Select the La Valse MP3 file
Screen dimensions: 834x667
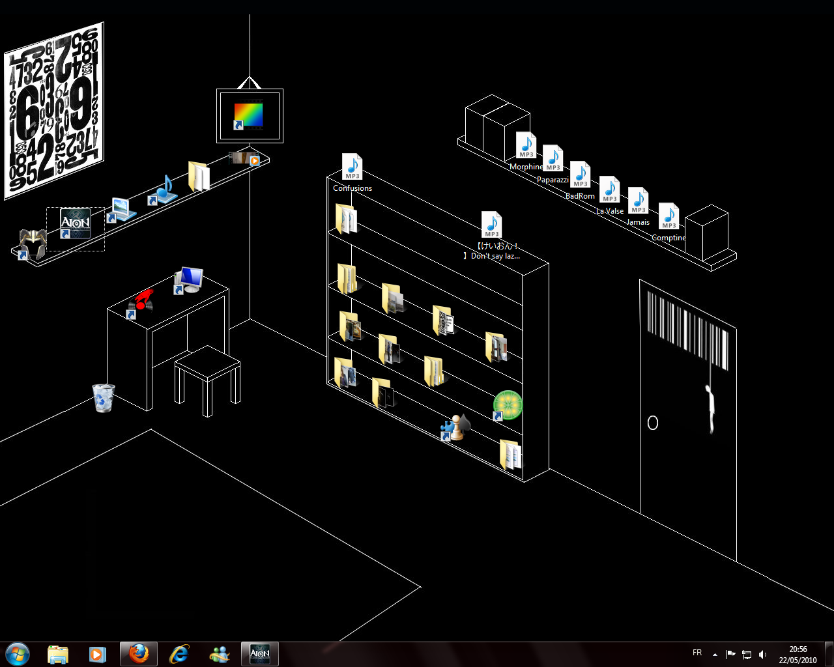tap(610, 195)
